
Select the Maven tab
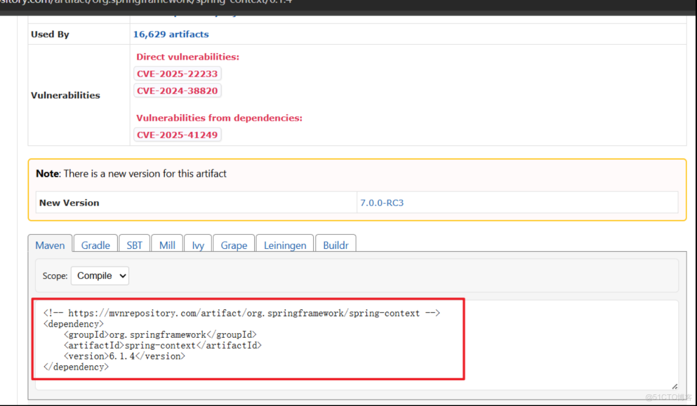coord(50,244)
